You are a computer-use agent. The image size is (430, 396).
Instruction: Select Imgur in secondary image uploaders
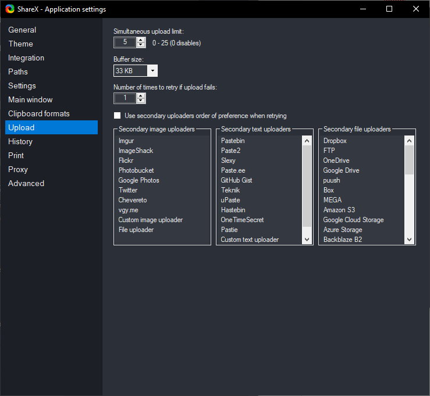[x=126, y=141]
